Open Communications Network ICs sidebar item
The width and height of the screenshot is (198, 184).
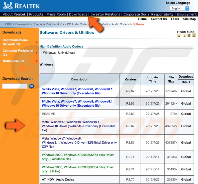coord(15,42)
